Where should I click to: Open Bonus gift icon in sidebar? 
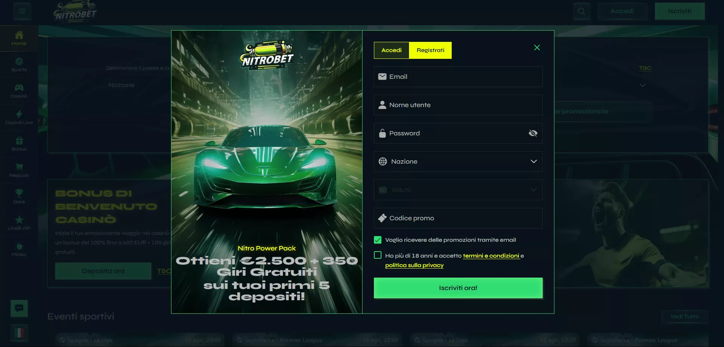coord(19,144)
